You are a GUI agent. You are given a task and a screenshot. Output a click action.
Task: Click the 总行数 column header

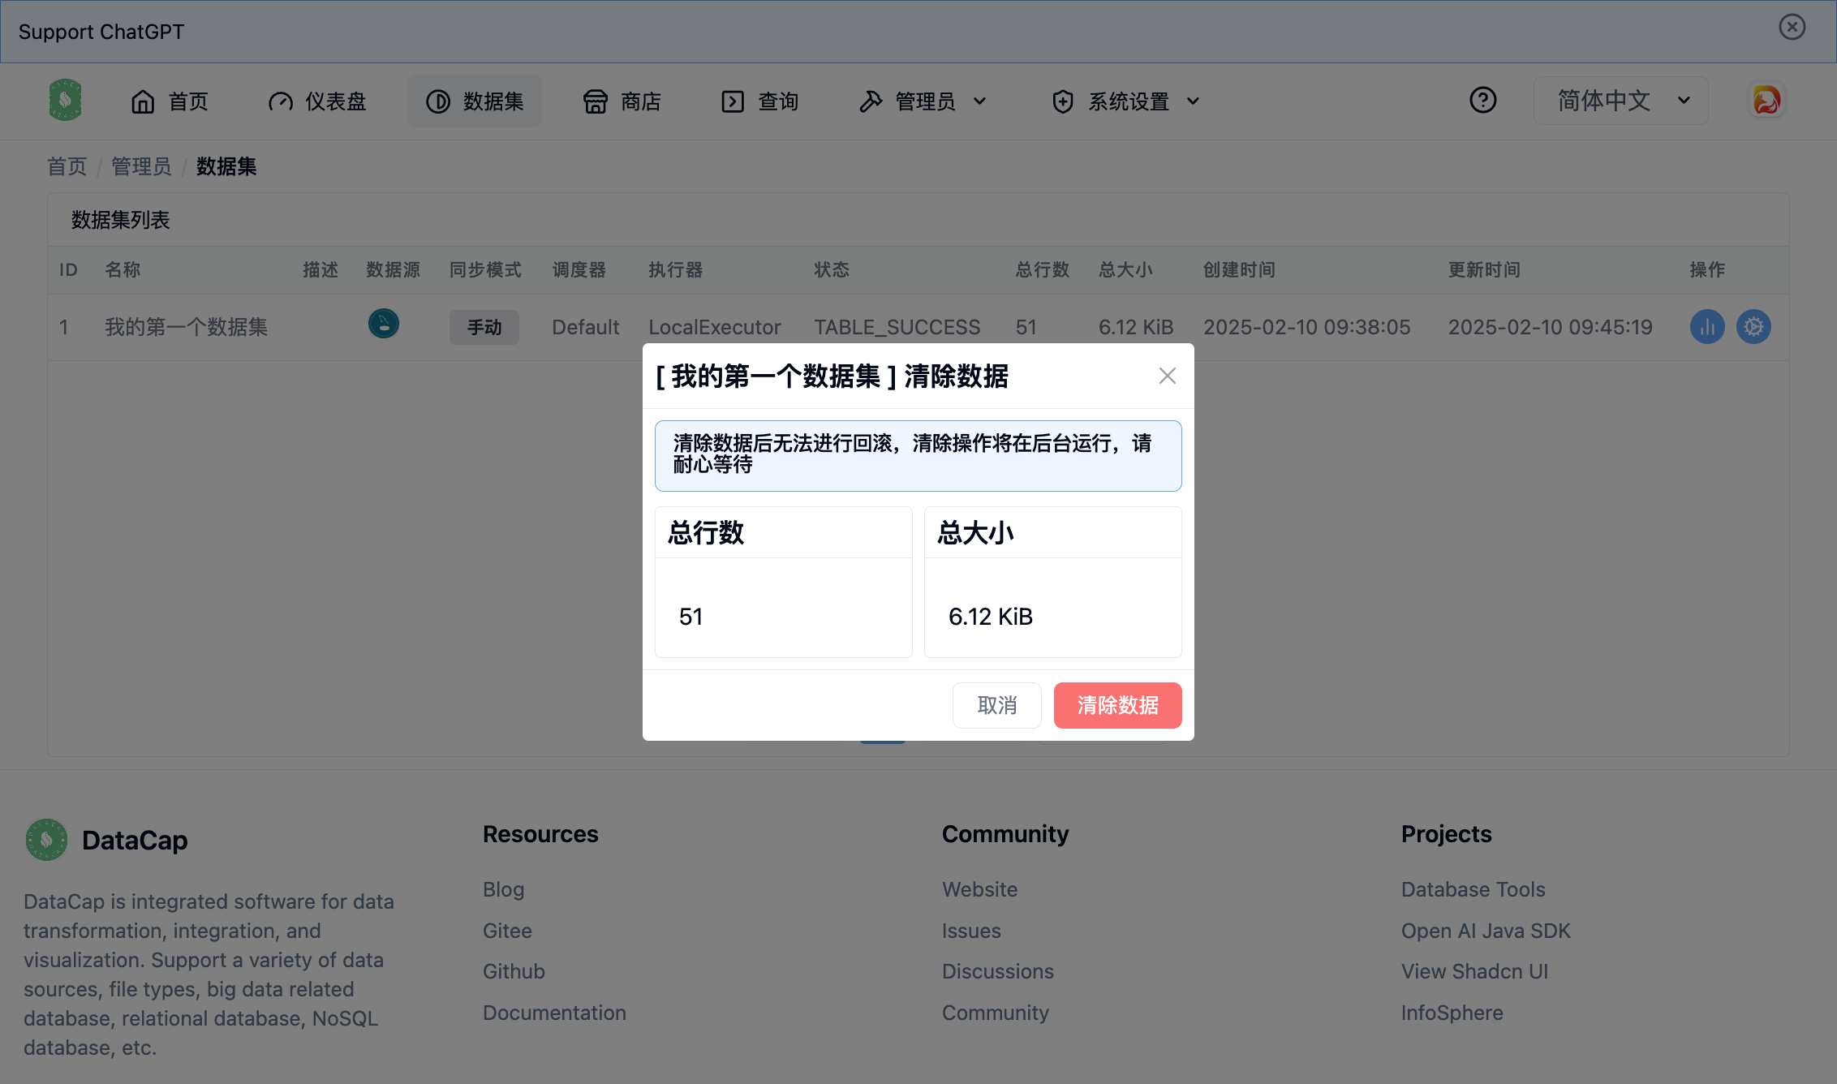[1043, 269]
